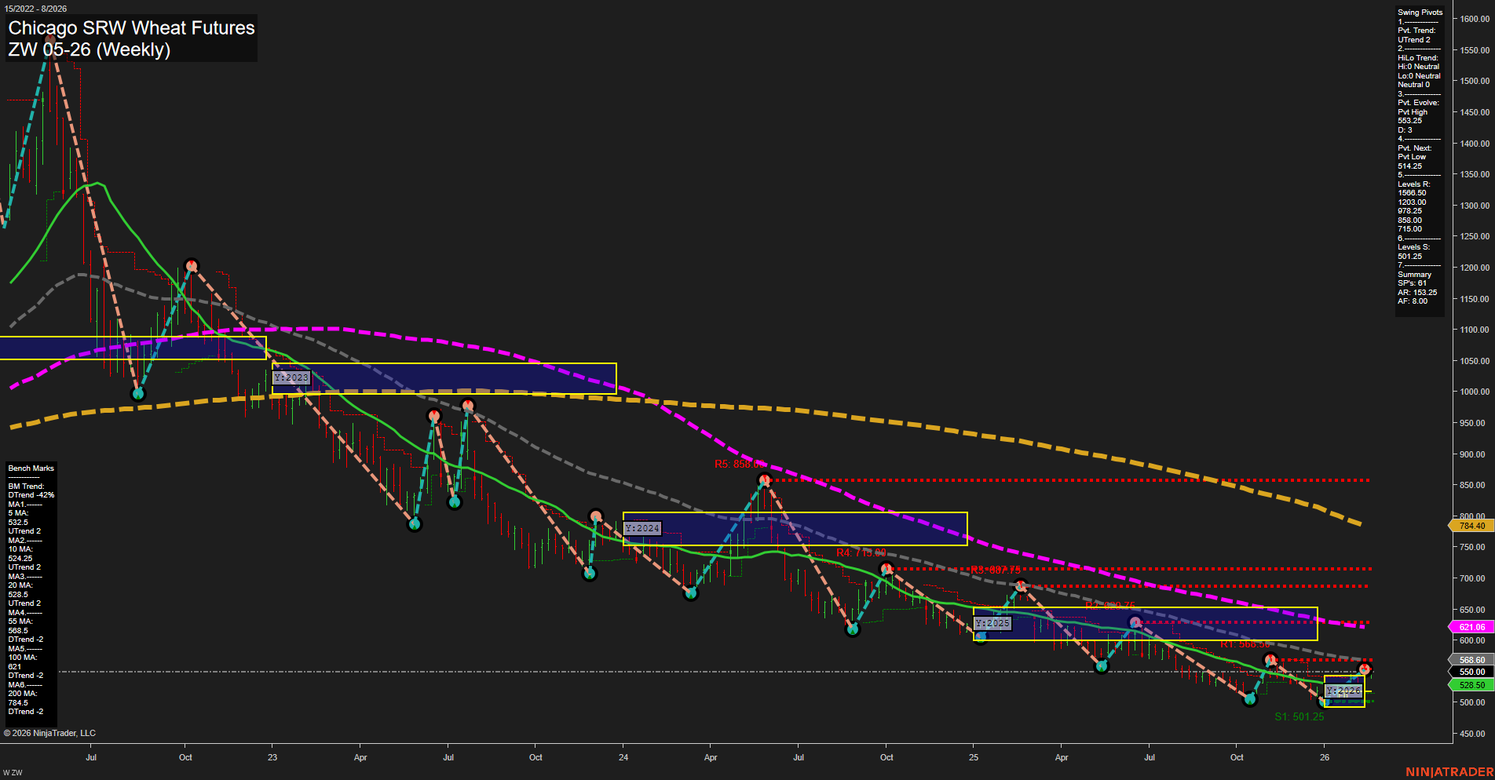Viewport: 1495px width, 780px height.
Task: Toggle the R5: 858.00 resistance line label
Action: tap(739, 463)
